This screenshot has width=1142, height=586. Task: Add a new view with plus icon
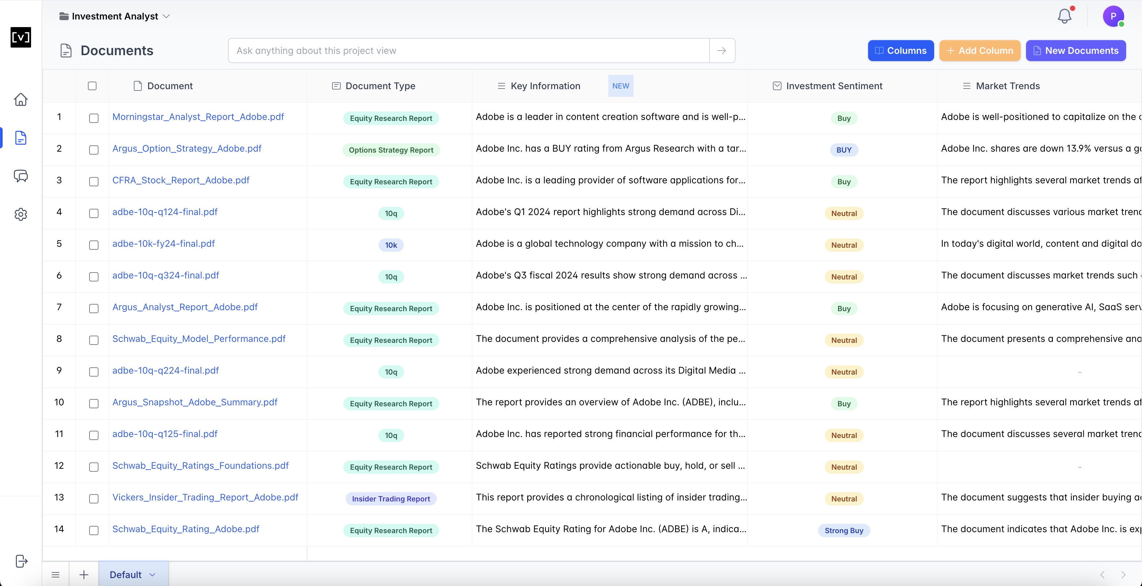(84, 575)
